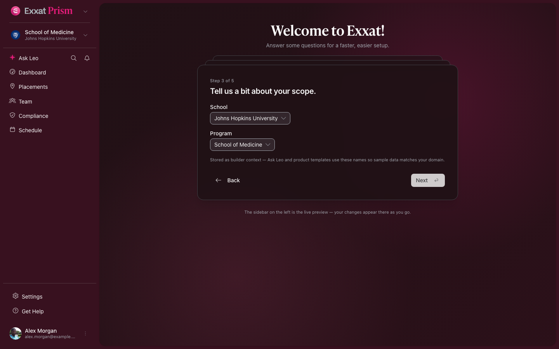Click 'Answer some questions for a faster' subtitle

point(328,45)
